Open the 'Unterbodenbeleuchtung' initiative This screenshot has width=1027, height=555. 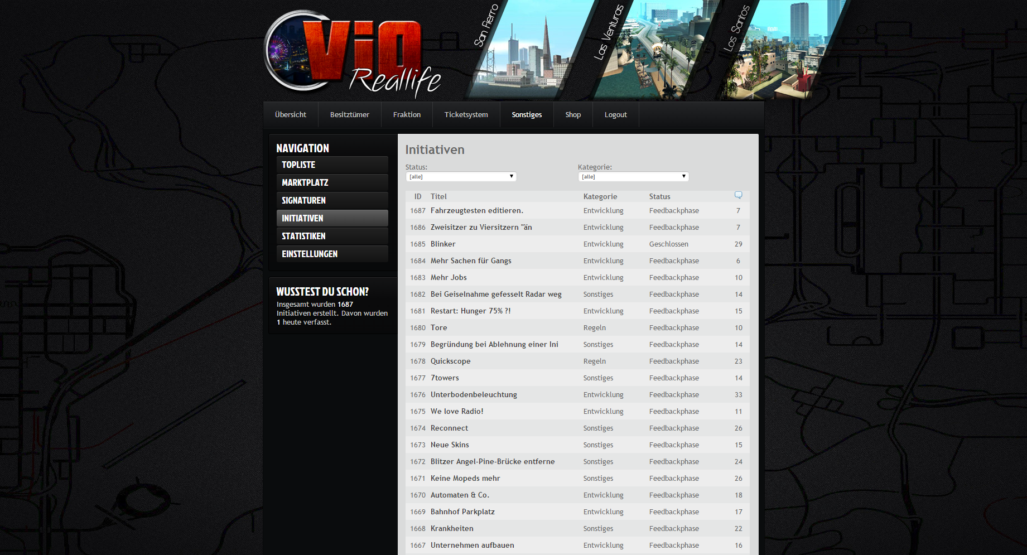[x=474, y=395]
